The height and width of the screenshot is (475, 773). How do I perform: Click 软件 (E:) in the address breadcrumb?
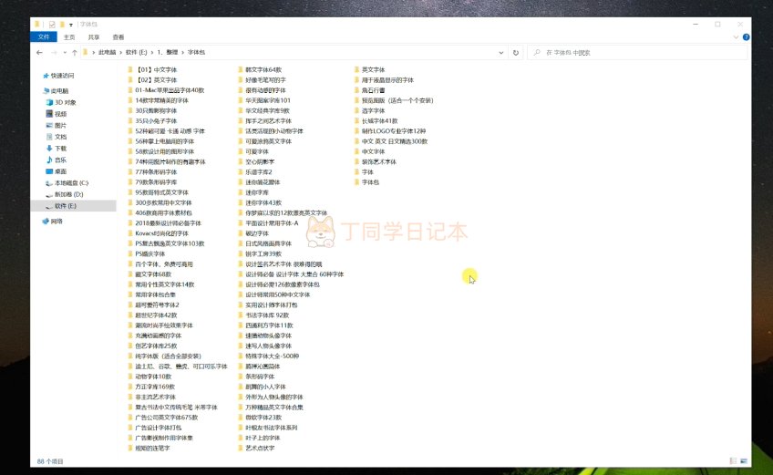click(x=137, y=52)
